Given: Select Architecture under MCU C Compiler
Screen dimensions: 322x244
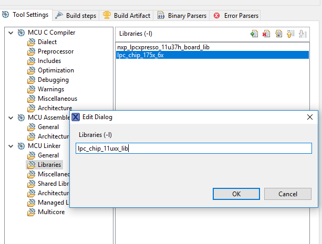Looking at the screenshot, I should coord(55,108).
